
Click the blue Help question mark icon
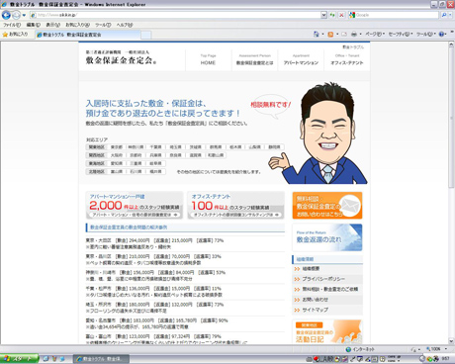point(441,34)
